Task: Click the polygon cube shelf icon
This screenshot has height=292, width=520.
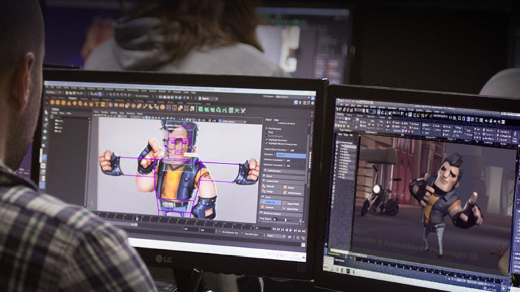Action: [56, 102]
